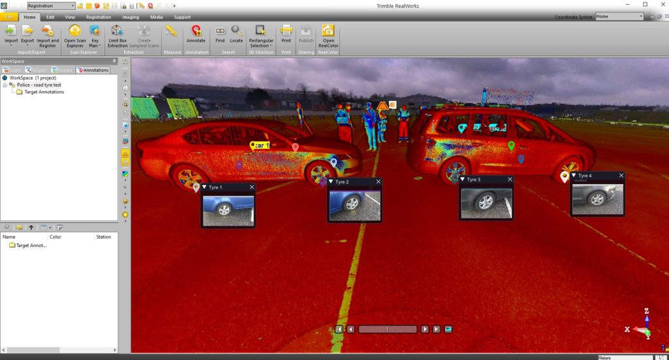Image resolution: width=669 pixels, height=360 pixels.
Task: Close the Tyre 2 annotation popup
Action: tap(378, 181)
